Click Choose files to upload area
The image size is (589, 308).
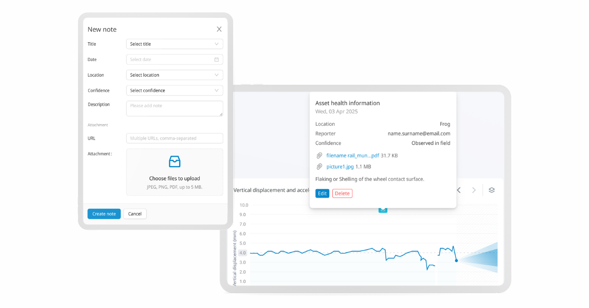[x=175, y=178]
